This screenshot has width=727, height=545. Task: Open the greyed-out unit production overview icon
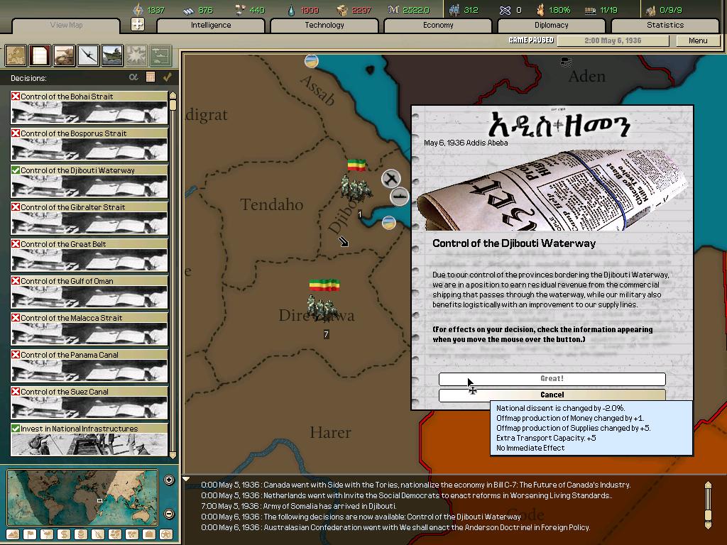tap(160, 55)
